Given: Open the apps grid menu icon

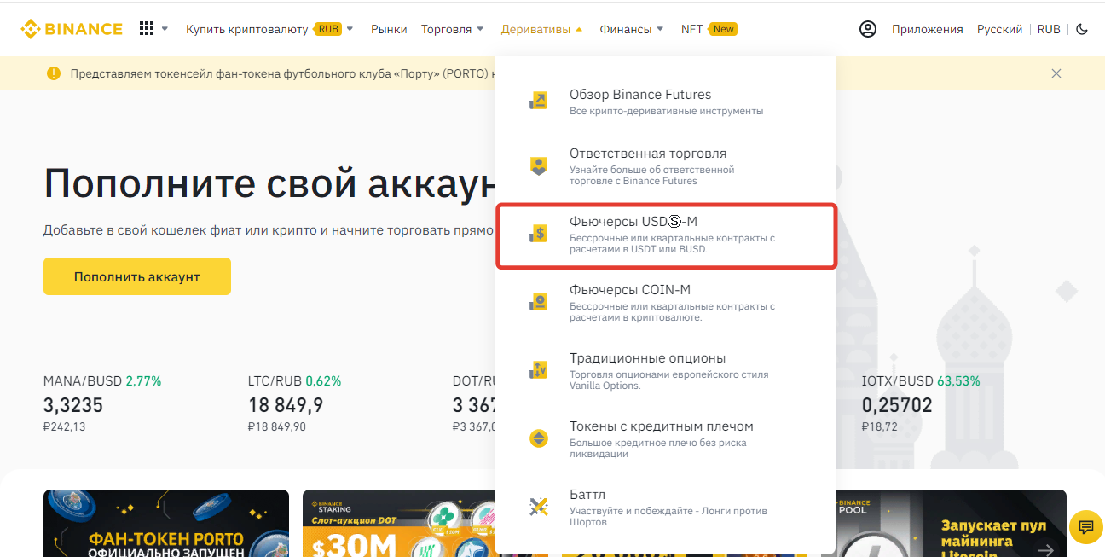Looking at the screenshot, I should [x=147, y=29].
